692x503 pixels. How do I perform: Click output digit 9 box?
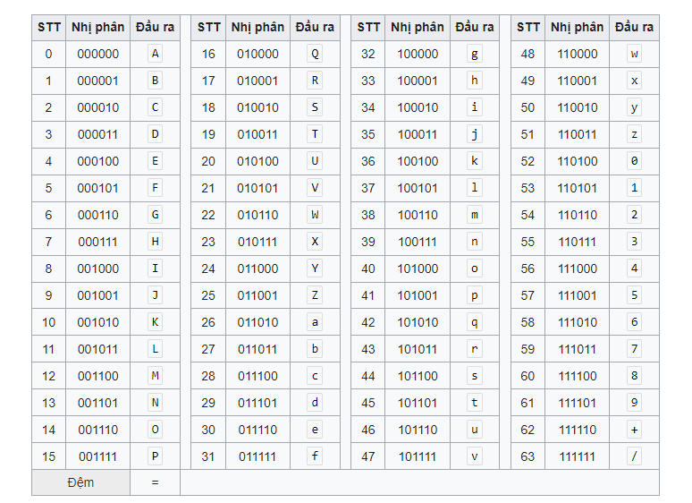point(634,403)
